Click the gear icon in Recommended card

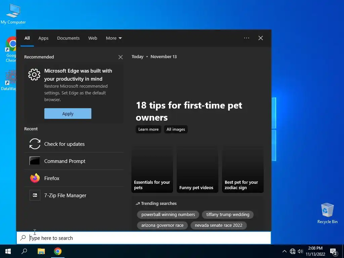pos(34,75)
